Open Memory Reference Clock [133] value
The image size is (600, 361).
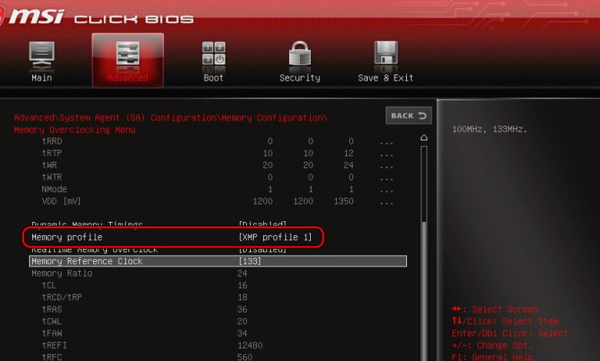[x=249, y=261]
